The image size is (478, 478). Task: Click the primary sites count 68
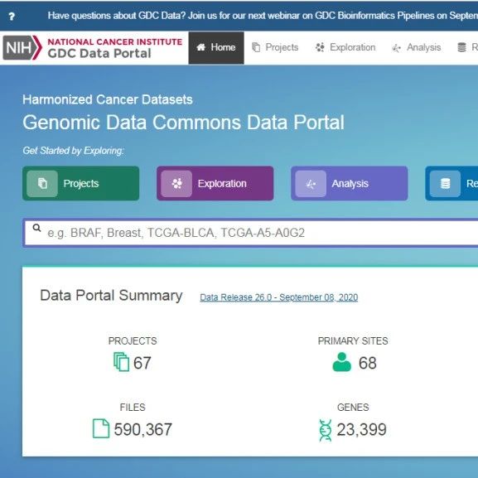(367, 363)
